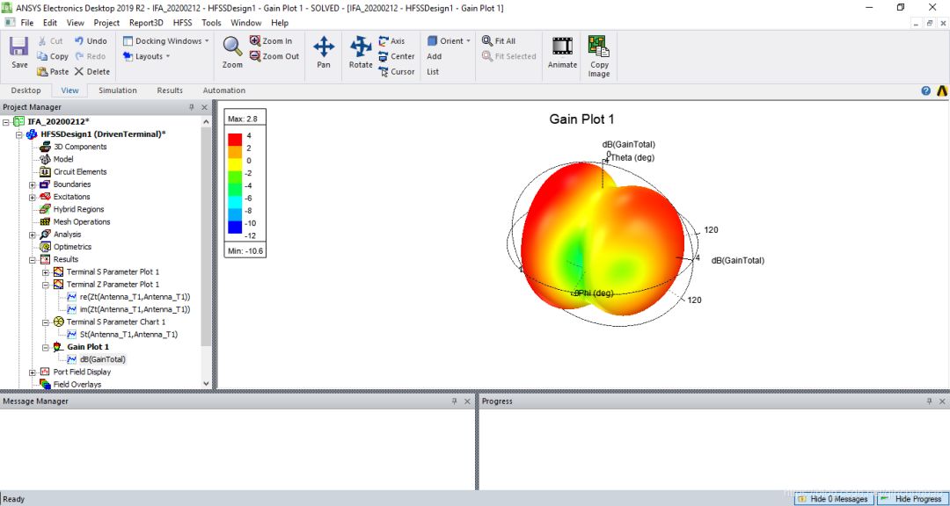950x506 pixels.
Task: Click Zoom Out
Action: (274, 56)
